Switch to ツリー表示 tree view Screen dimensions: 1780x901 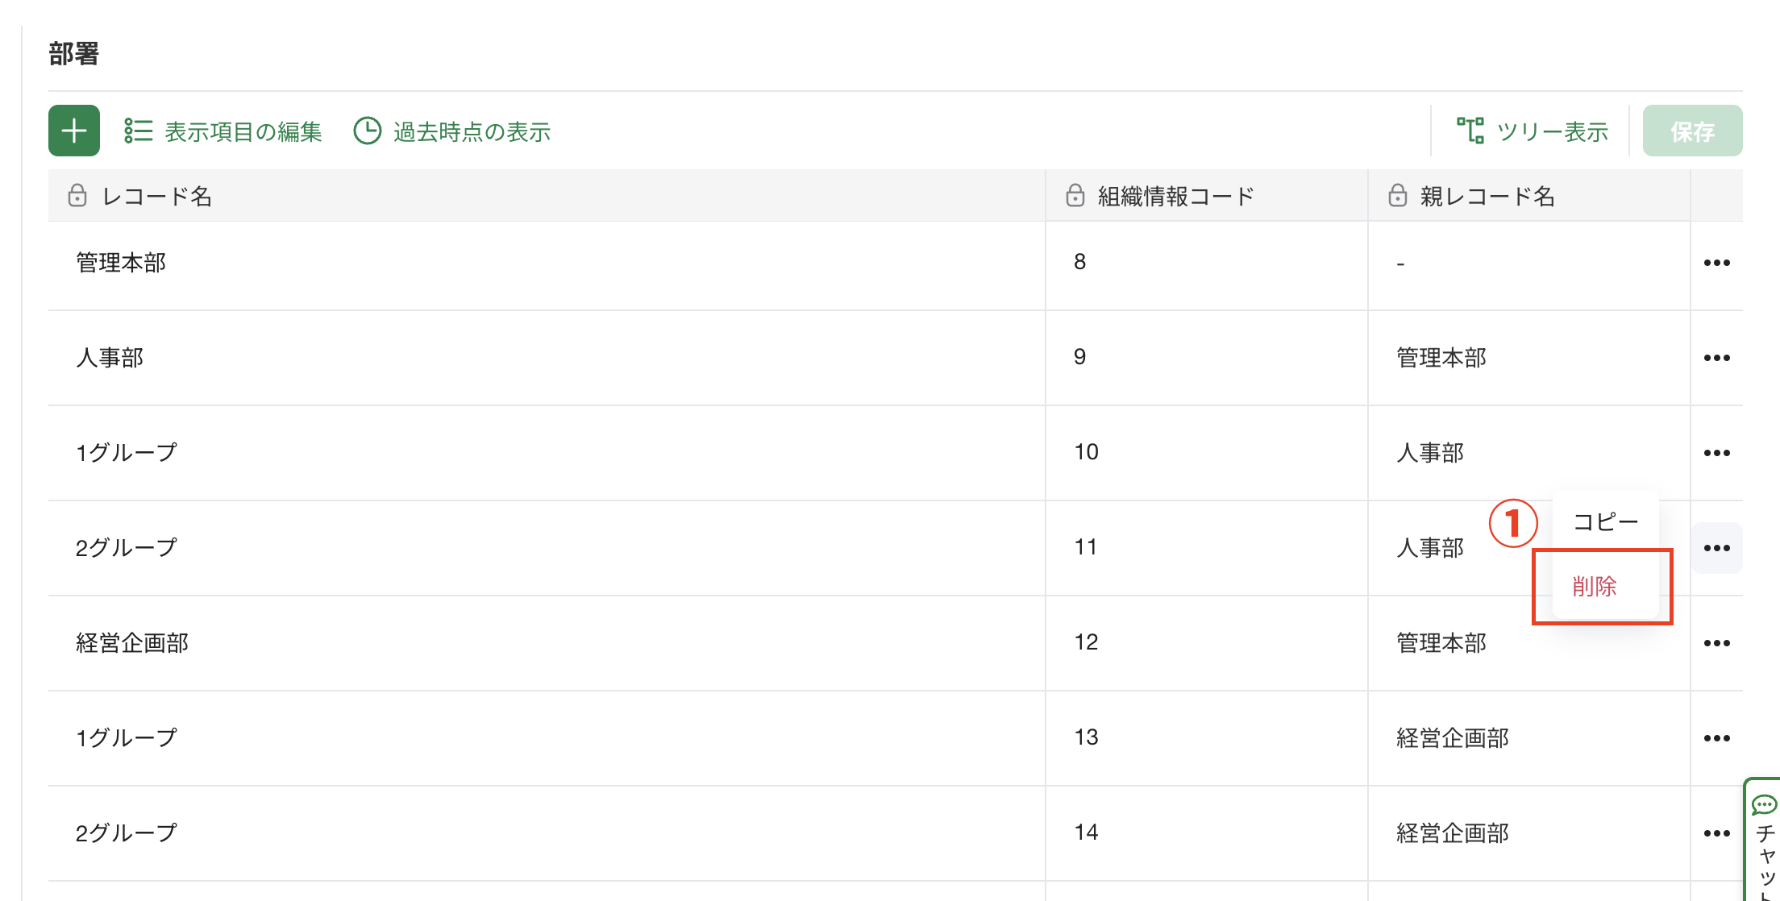coord(1533,131)
